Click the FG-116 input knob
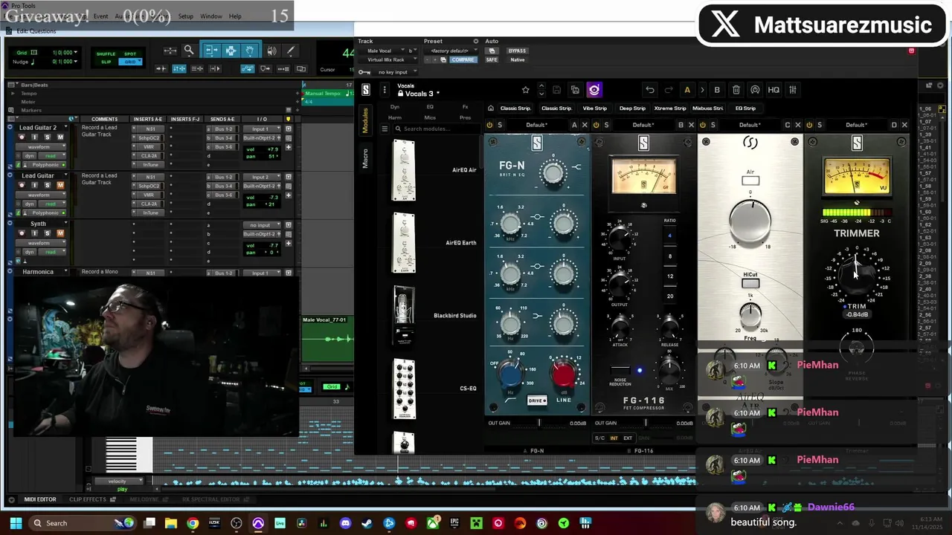The image size is (952, 535). tap(620, 239)
